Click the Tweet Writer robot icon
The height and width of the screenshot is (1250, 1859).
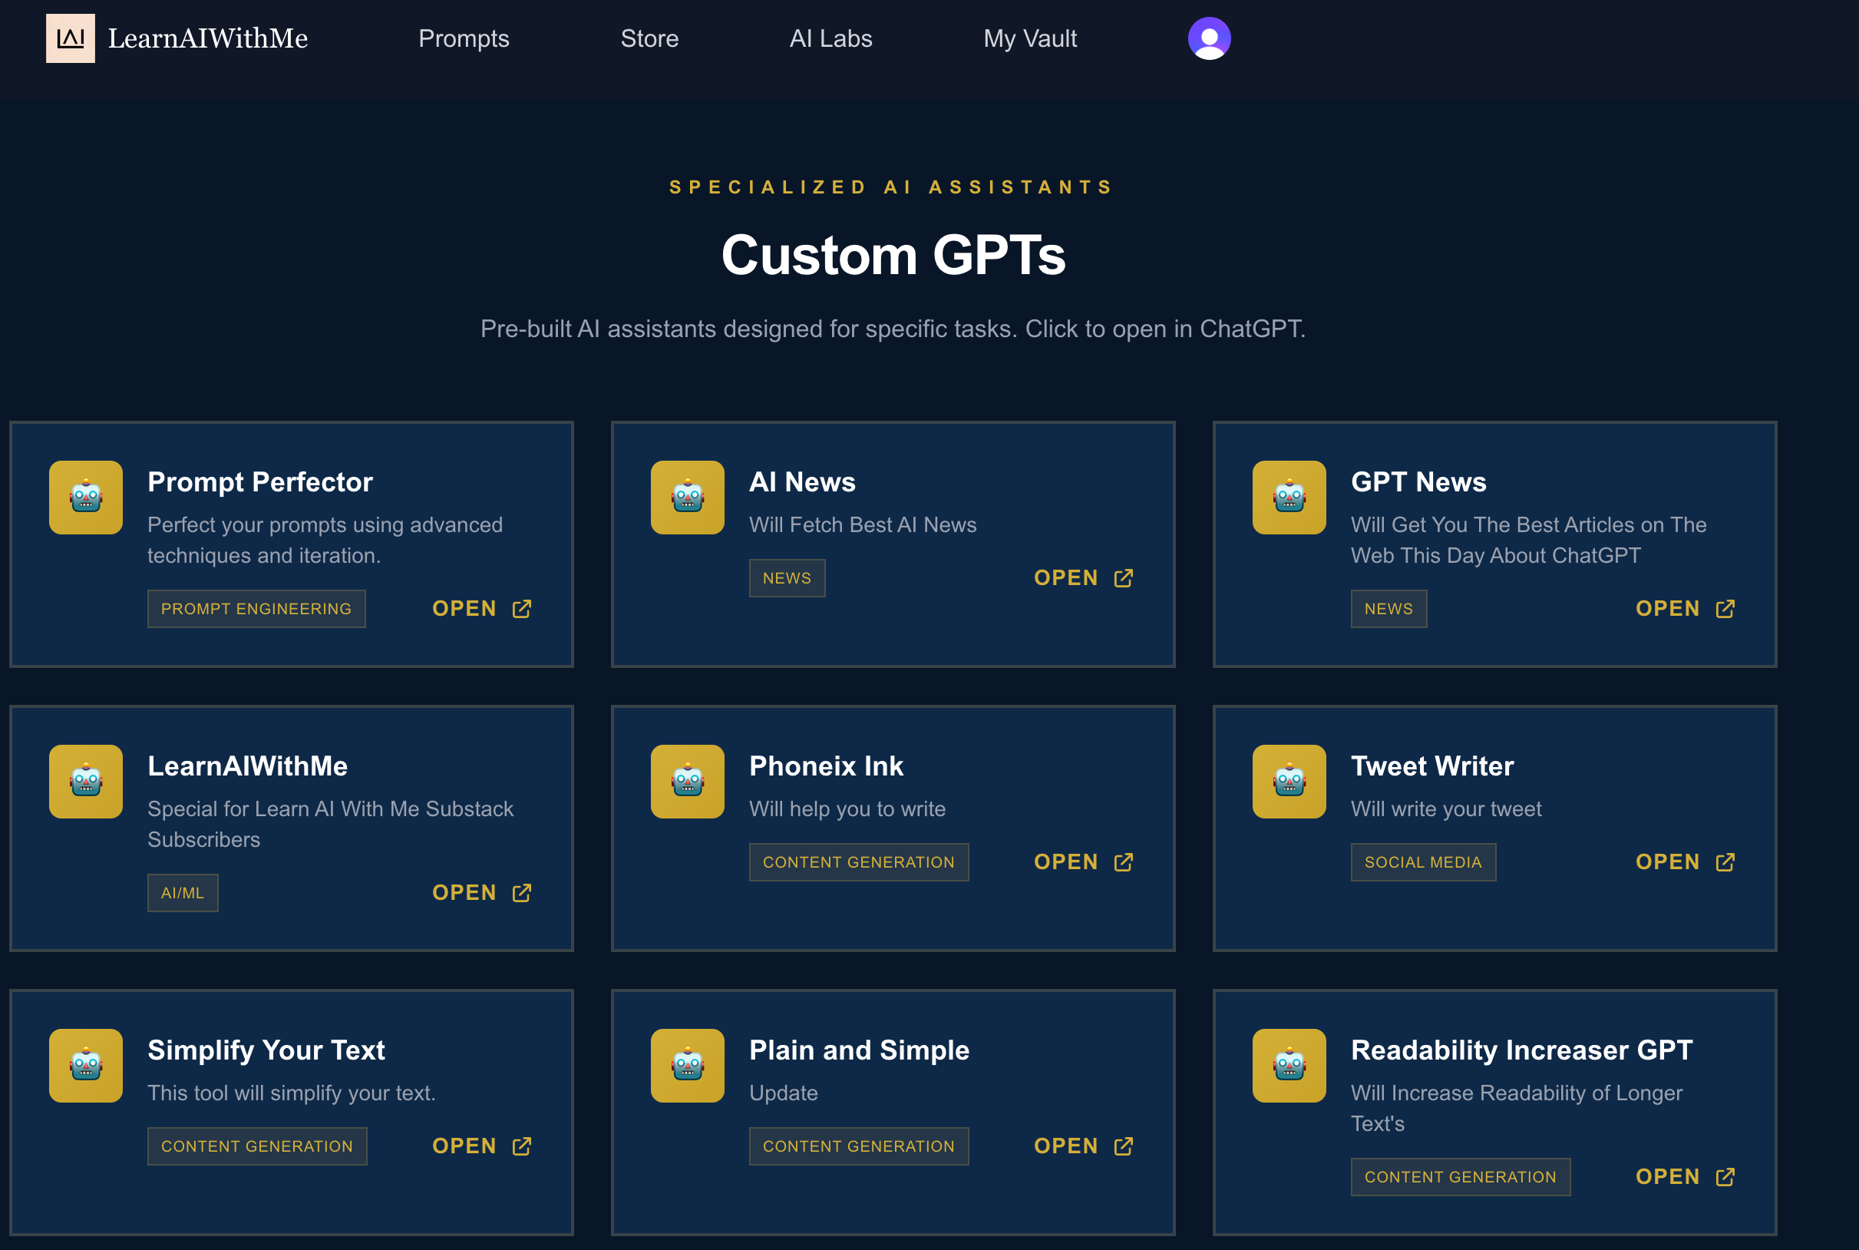1289,782
